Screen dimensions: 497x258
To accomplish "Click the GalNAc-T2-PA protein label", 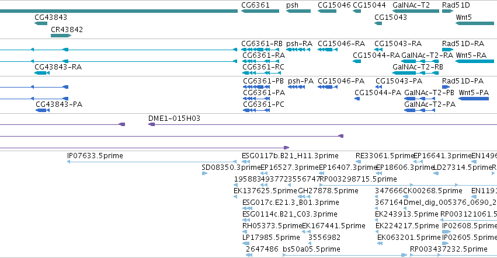I will (430, 104).
